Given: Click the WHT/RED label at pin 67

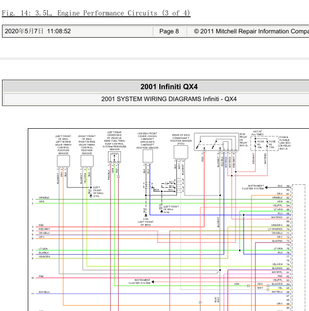Looking at the screenshot, I should [x=277, y=217].
